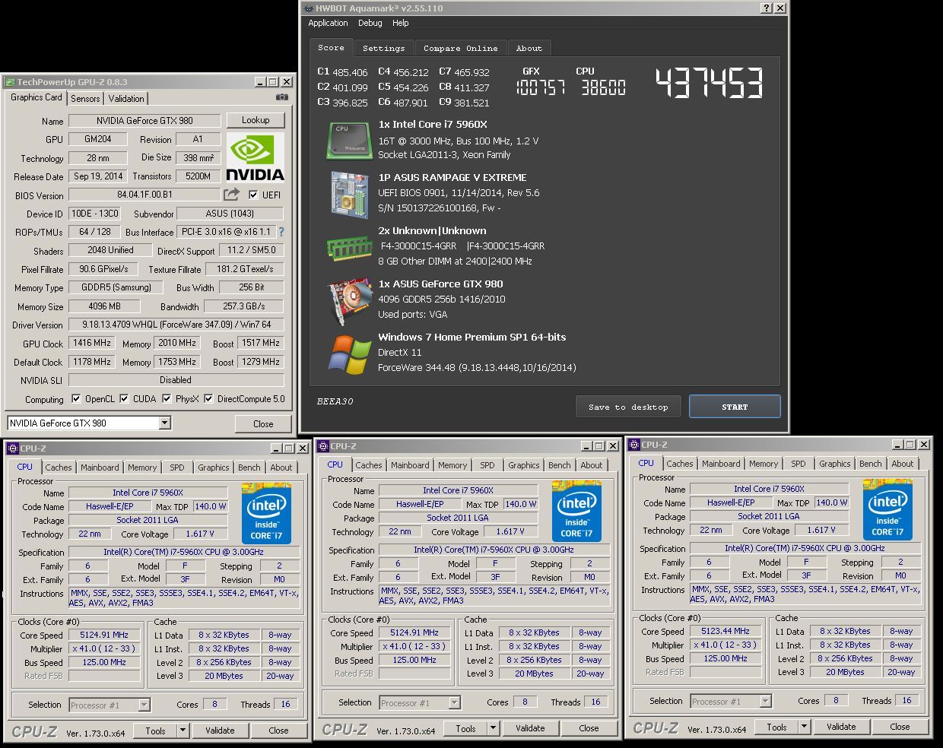Click the BEEA30 code in Aquamark

[x=335, y=401]
